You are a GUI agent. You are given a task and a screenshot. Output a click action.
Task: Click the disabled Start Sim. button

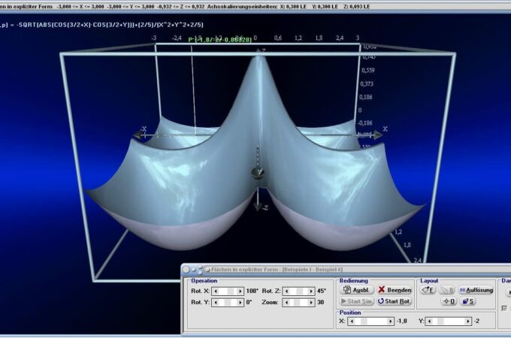(357, 301)
